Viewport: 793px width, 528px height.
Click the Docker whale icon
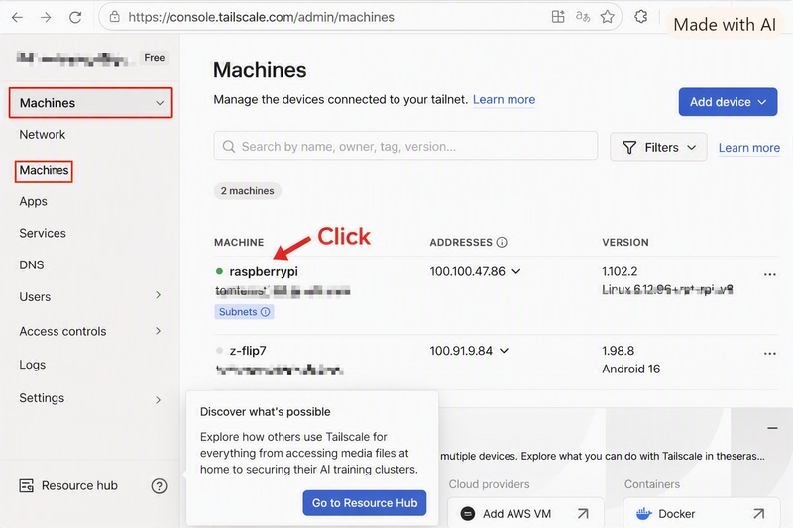[x=643, y=514]
